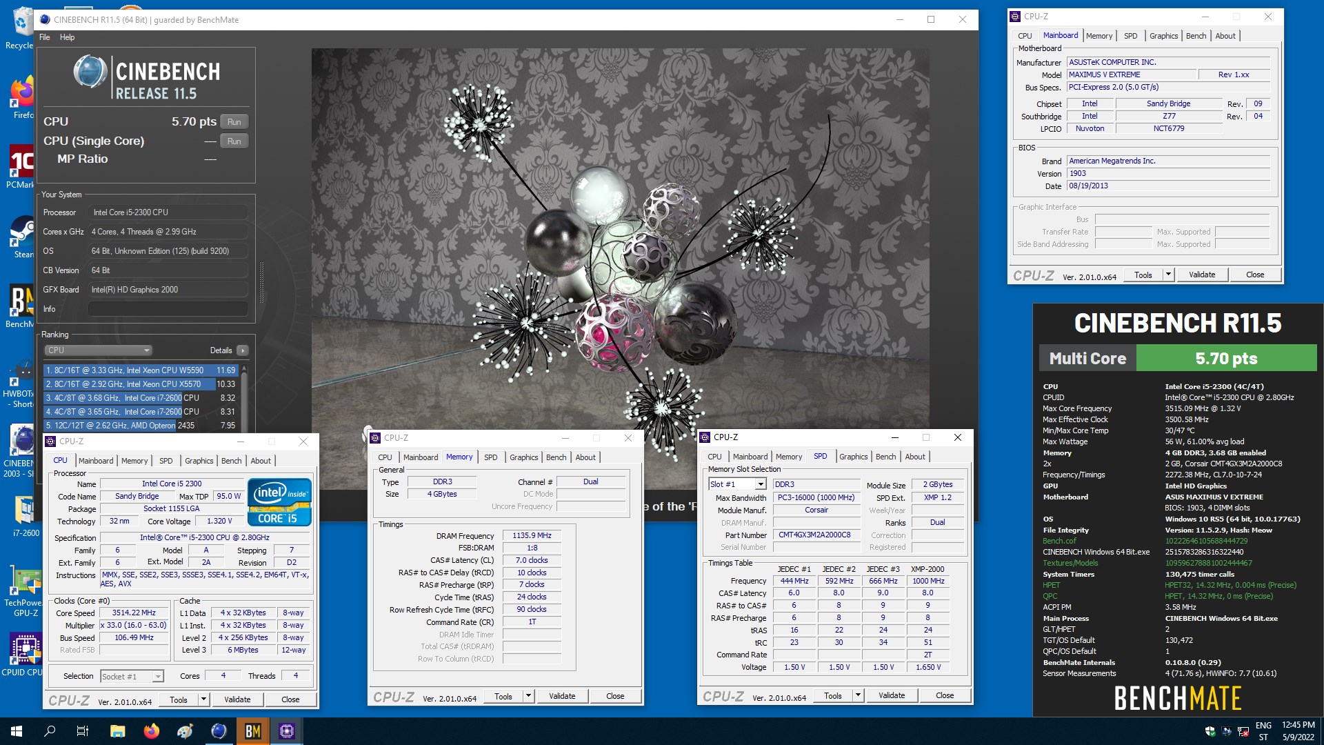Open taskbar search magnifier
Screen dimensions: 1324x745
click(50, 731)
